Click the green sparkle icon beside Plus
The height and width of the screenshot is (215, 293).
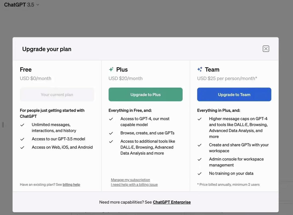point(111,69)
